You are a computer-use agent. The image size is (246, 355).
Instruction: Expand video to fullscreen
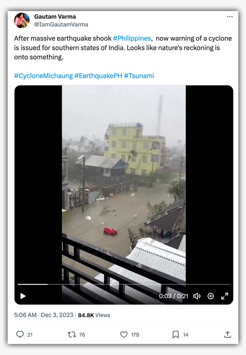pos(225,296)
